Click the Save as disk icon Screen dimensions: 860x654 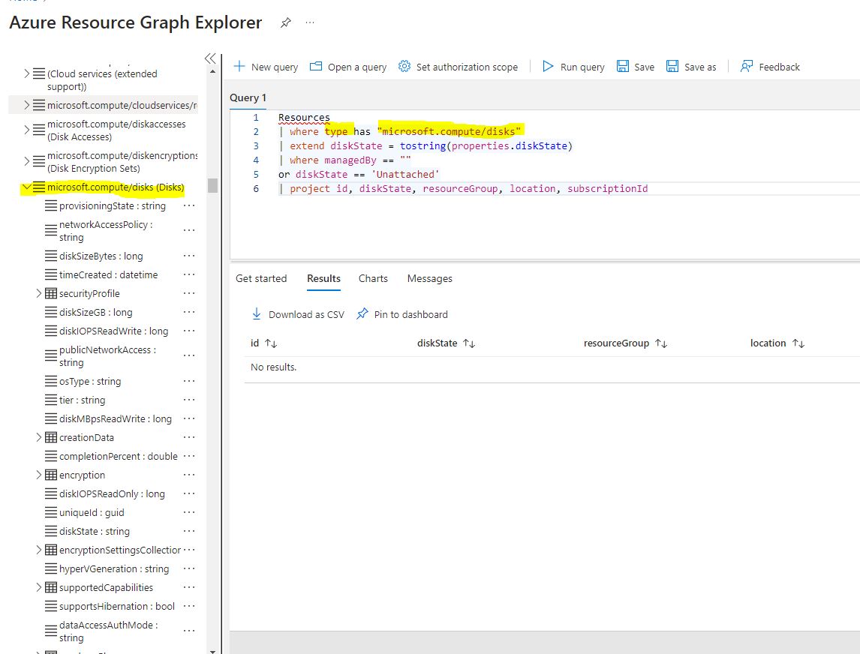click(x=672, y=66)
